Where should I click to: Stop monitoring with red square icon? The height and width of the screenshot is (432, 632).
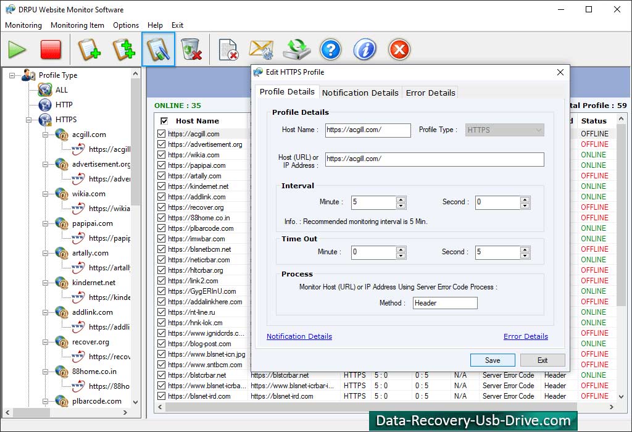click(x=51, y=49)
